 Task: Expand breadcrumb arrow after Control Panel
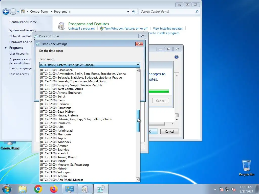(x=51, y=12)
